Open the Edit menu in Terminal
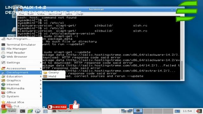The width and height of the screenshot is (203, 114). click(x=30, y=14)
